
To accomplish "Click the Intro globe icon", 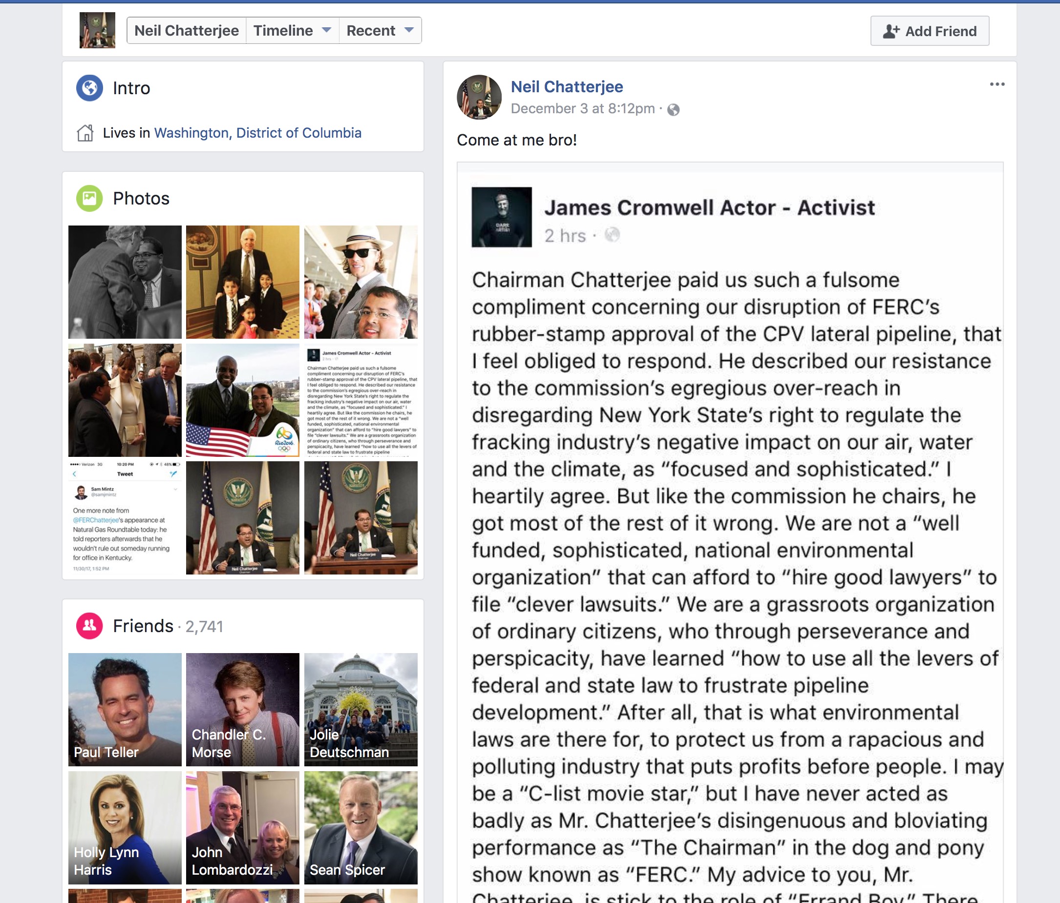I will point(89,88).
